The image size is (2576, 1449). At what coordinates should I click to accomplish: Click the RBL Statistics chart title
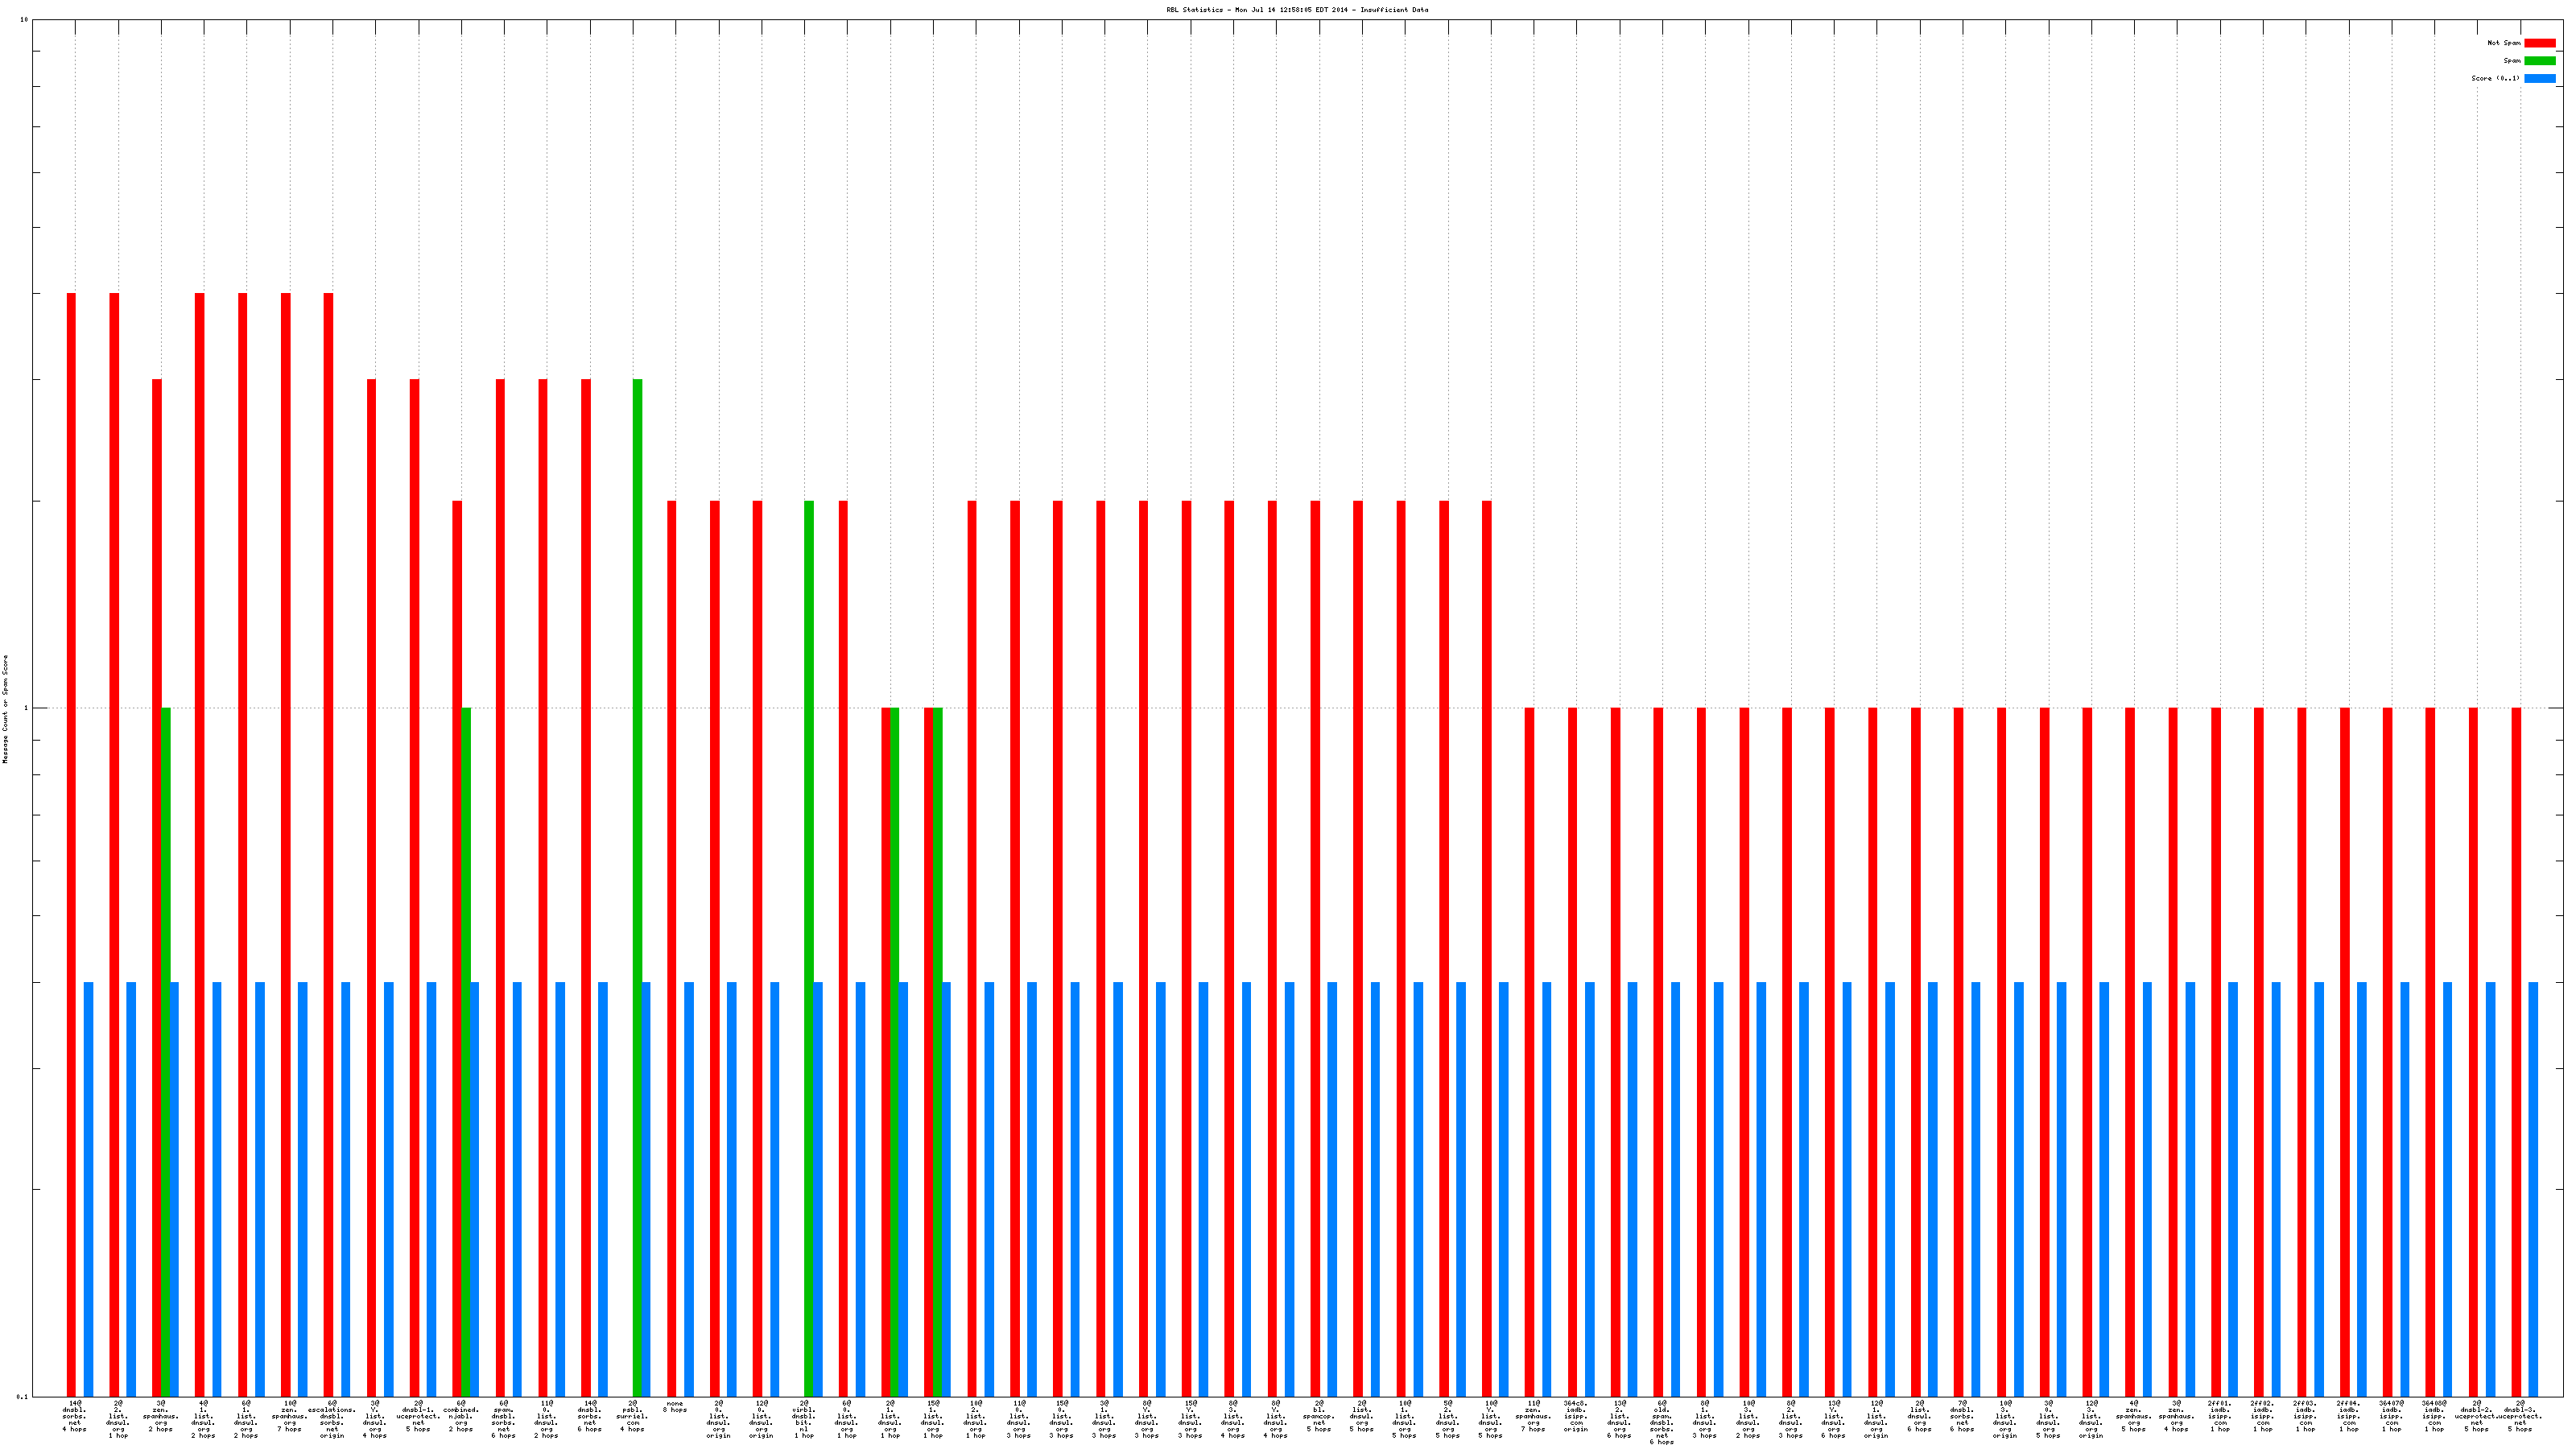[1296, 10]
